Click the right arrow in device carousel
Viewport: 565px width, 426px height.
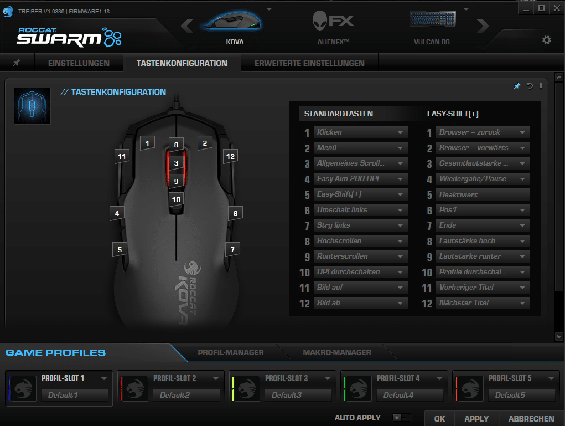pos(483,25)
